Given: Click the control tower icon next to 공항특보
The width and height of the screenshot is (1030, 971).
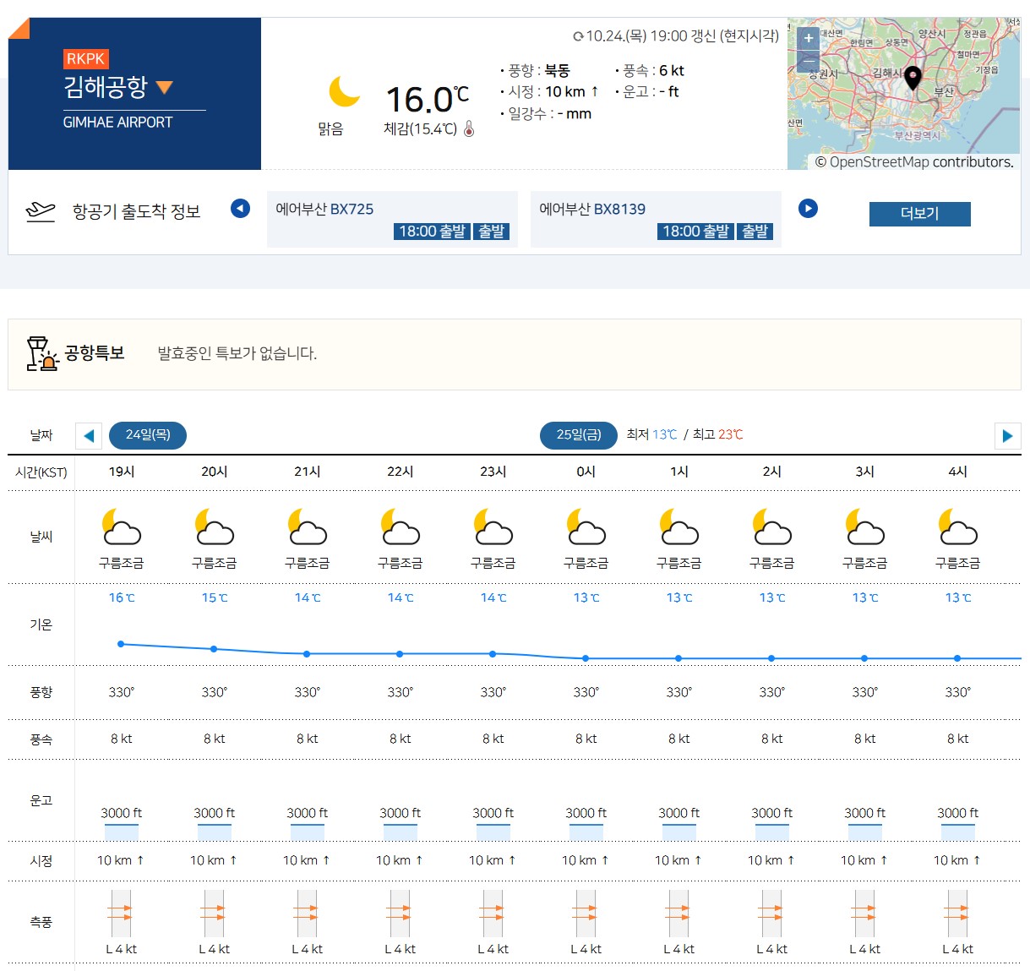Looking at the screenshot, I should 41,353.
